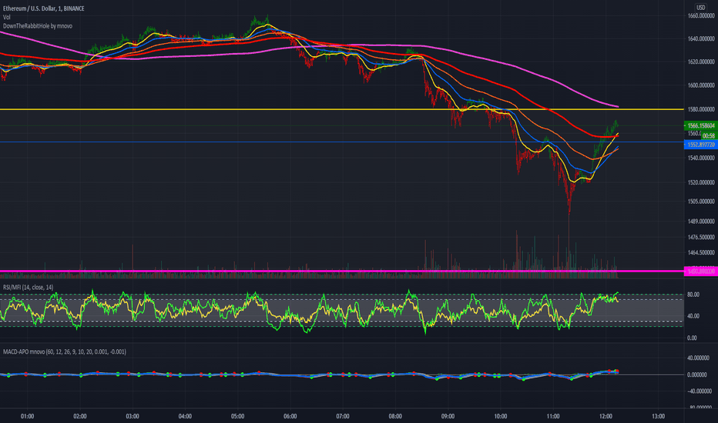Select the Vol indicator label

[6, 18]
